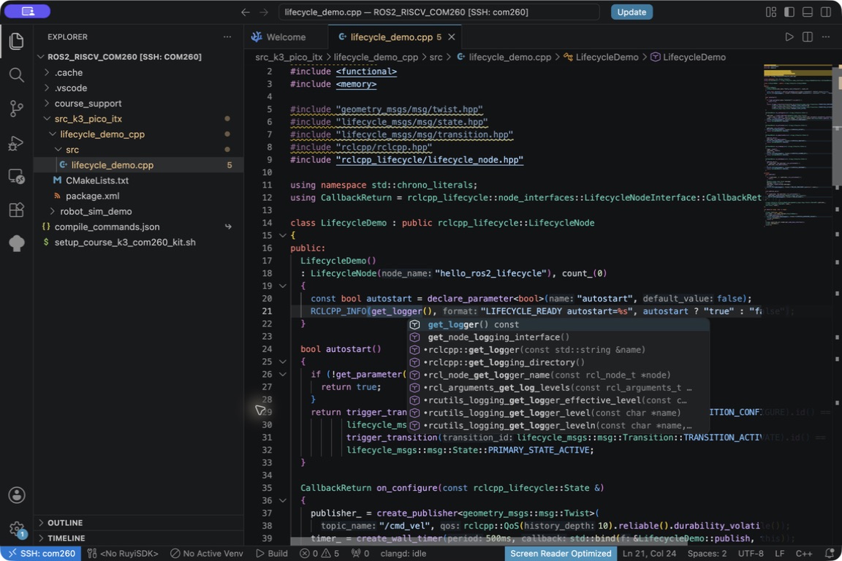Change indentation via Spaces: 2

[707, 554]
